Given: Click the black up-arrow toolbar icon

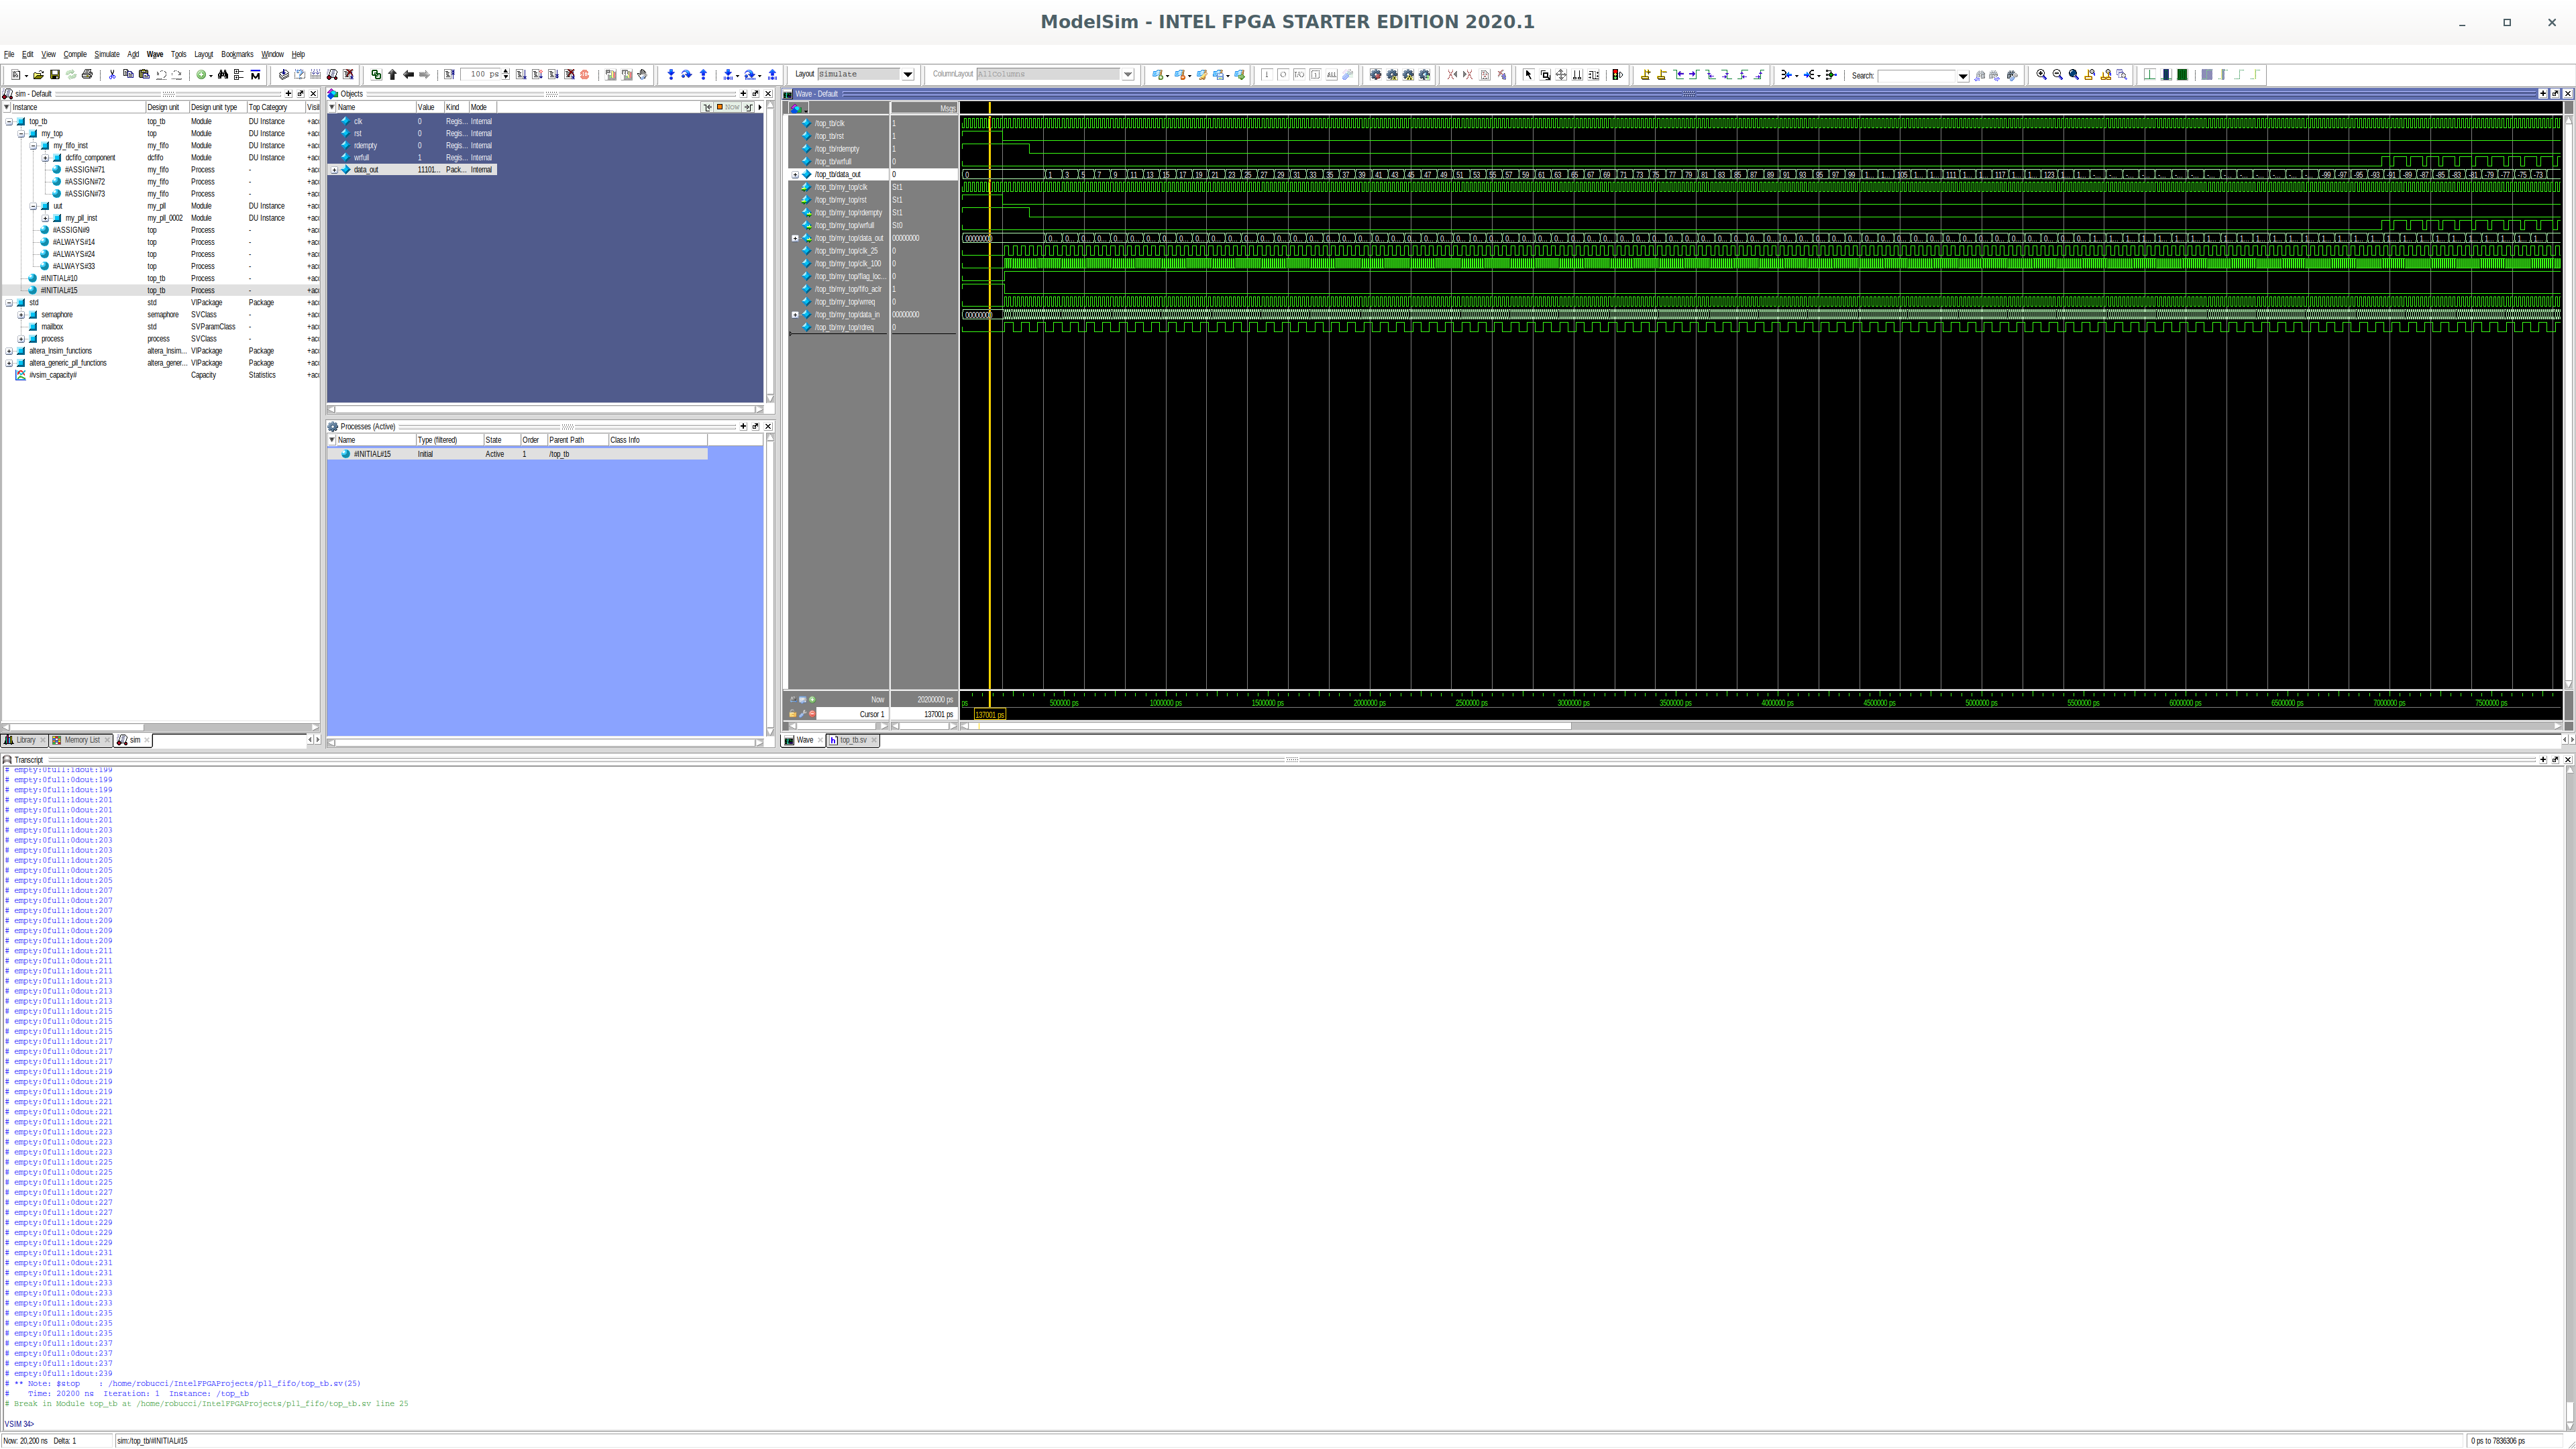Looking at the screenshot, I should [392, 75].
